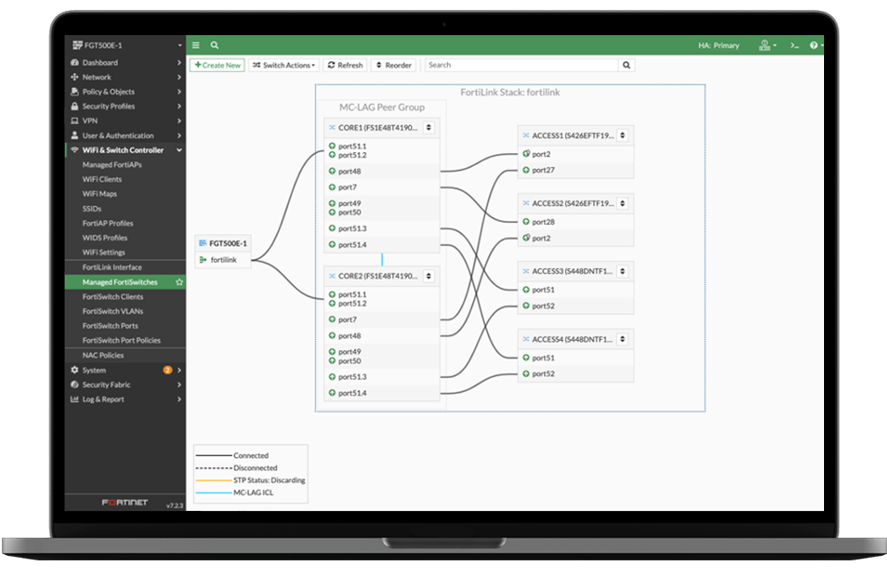887x573 pixels.
Task: Click the Create New button
Action: [x=217, y=66]
